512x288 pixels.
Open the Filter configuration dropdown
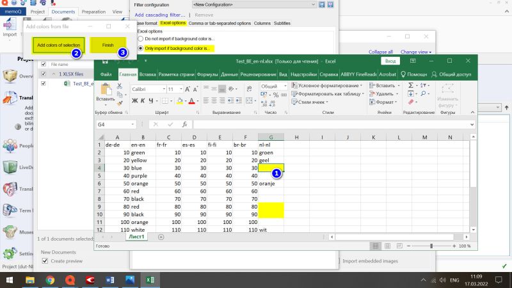(313, 4)
